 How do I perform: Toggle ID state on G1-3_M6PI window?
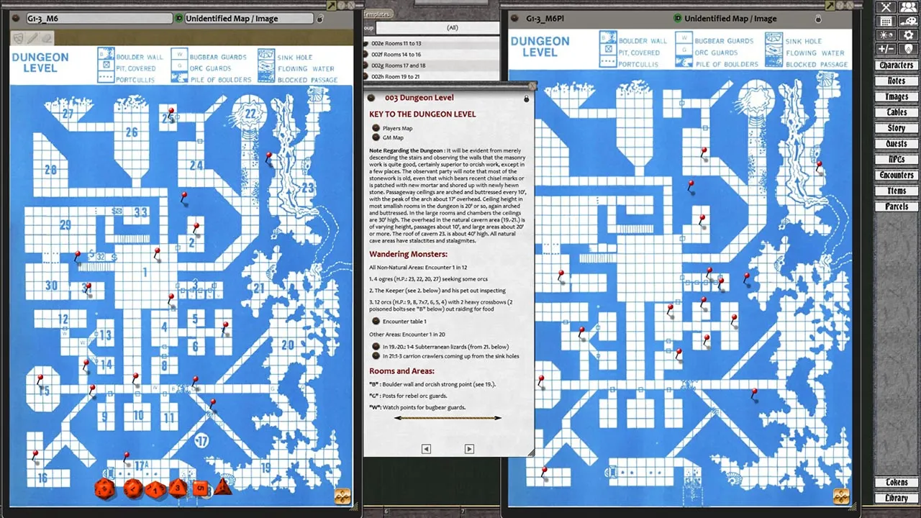pyautogui.click(x=677, y=19)
